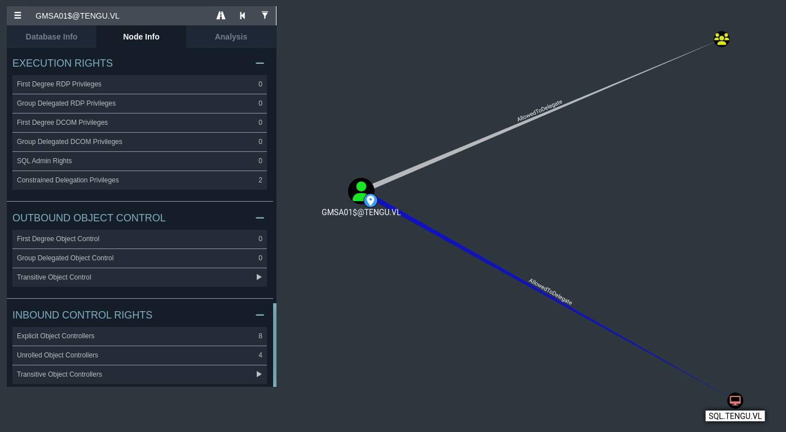The height and width of the screenshot is (432, 786).
Task: Click the node info panel scrollbar
Action: [x=275, y=344]
